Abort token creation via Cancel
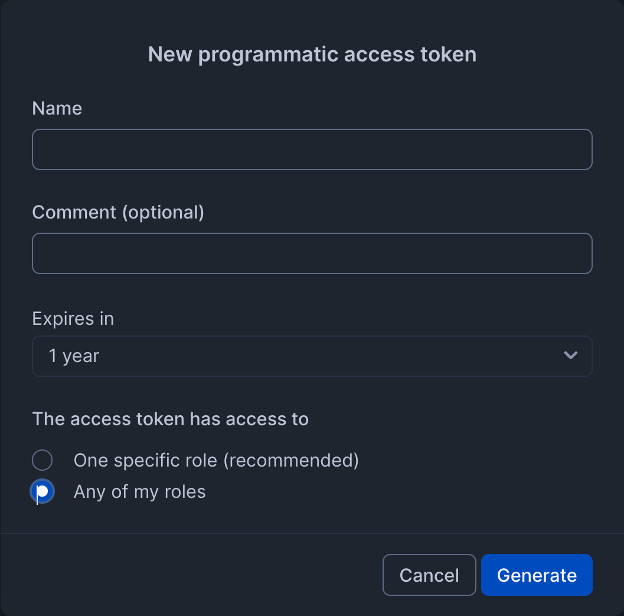 point(429,575)
